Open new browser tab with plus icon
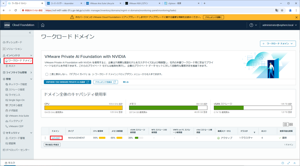 [204, 3]
